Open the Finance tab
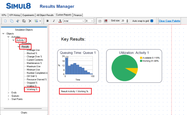This screenshot has height=115, width=187. click(78, 15)
